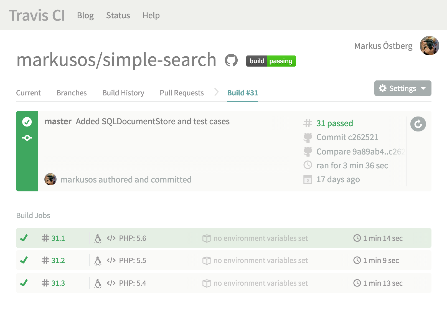Click code brackets icon beside PHP: 5.4
The image size is (447, 309).
tap(111, 283)
